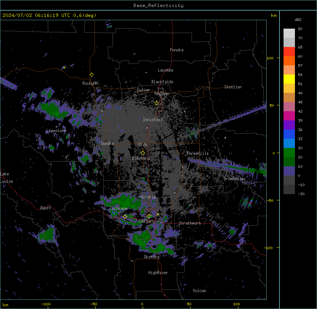
Task: Select the dark green 20-10 dBZ legend swatch
Action: [x=289, y=162]
